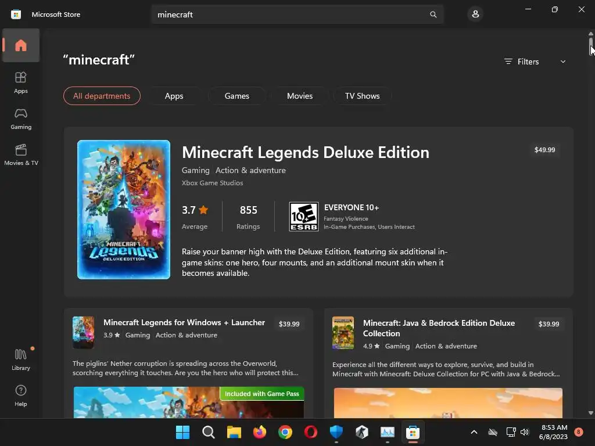Launch Firefox from taskbar

point(260,432)
